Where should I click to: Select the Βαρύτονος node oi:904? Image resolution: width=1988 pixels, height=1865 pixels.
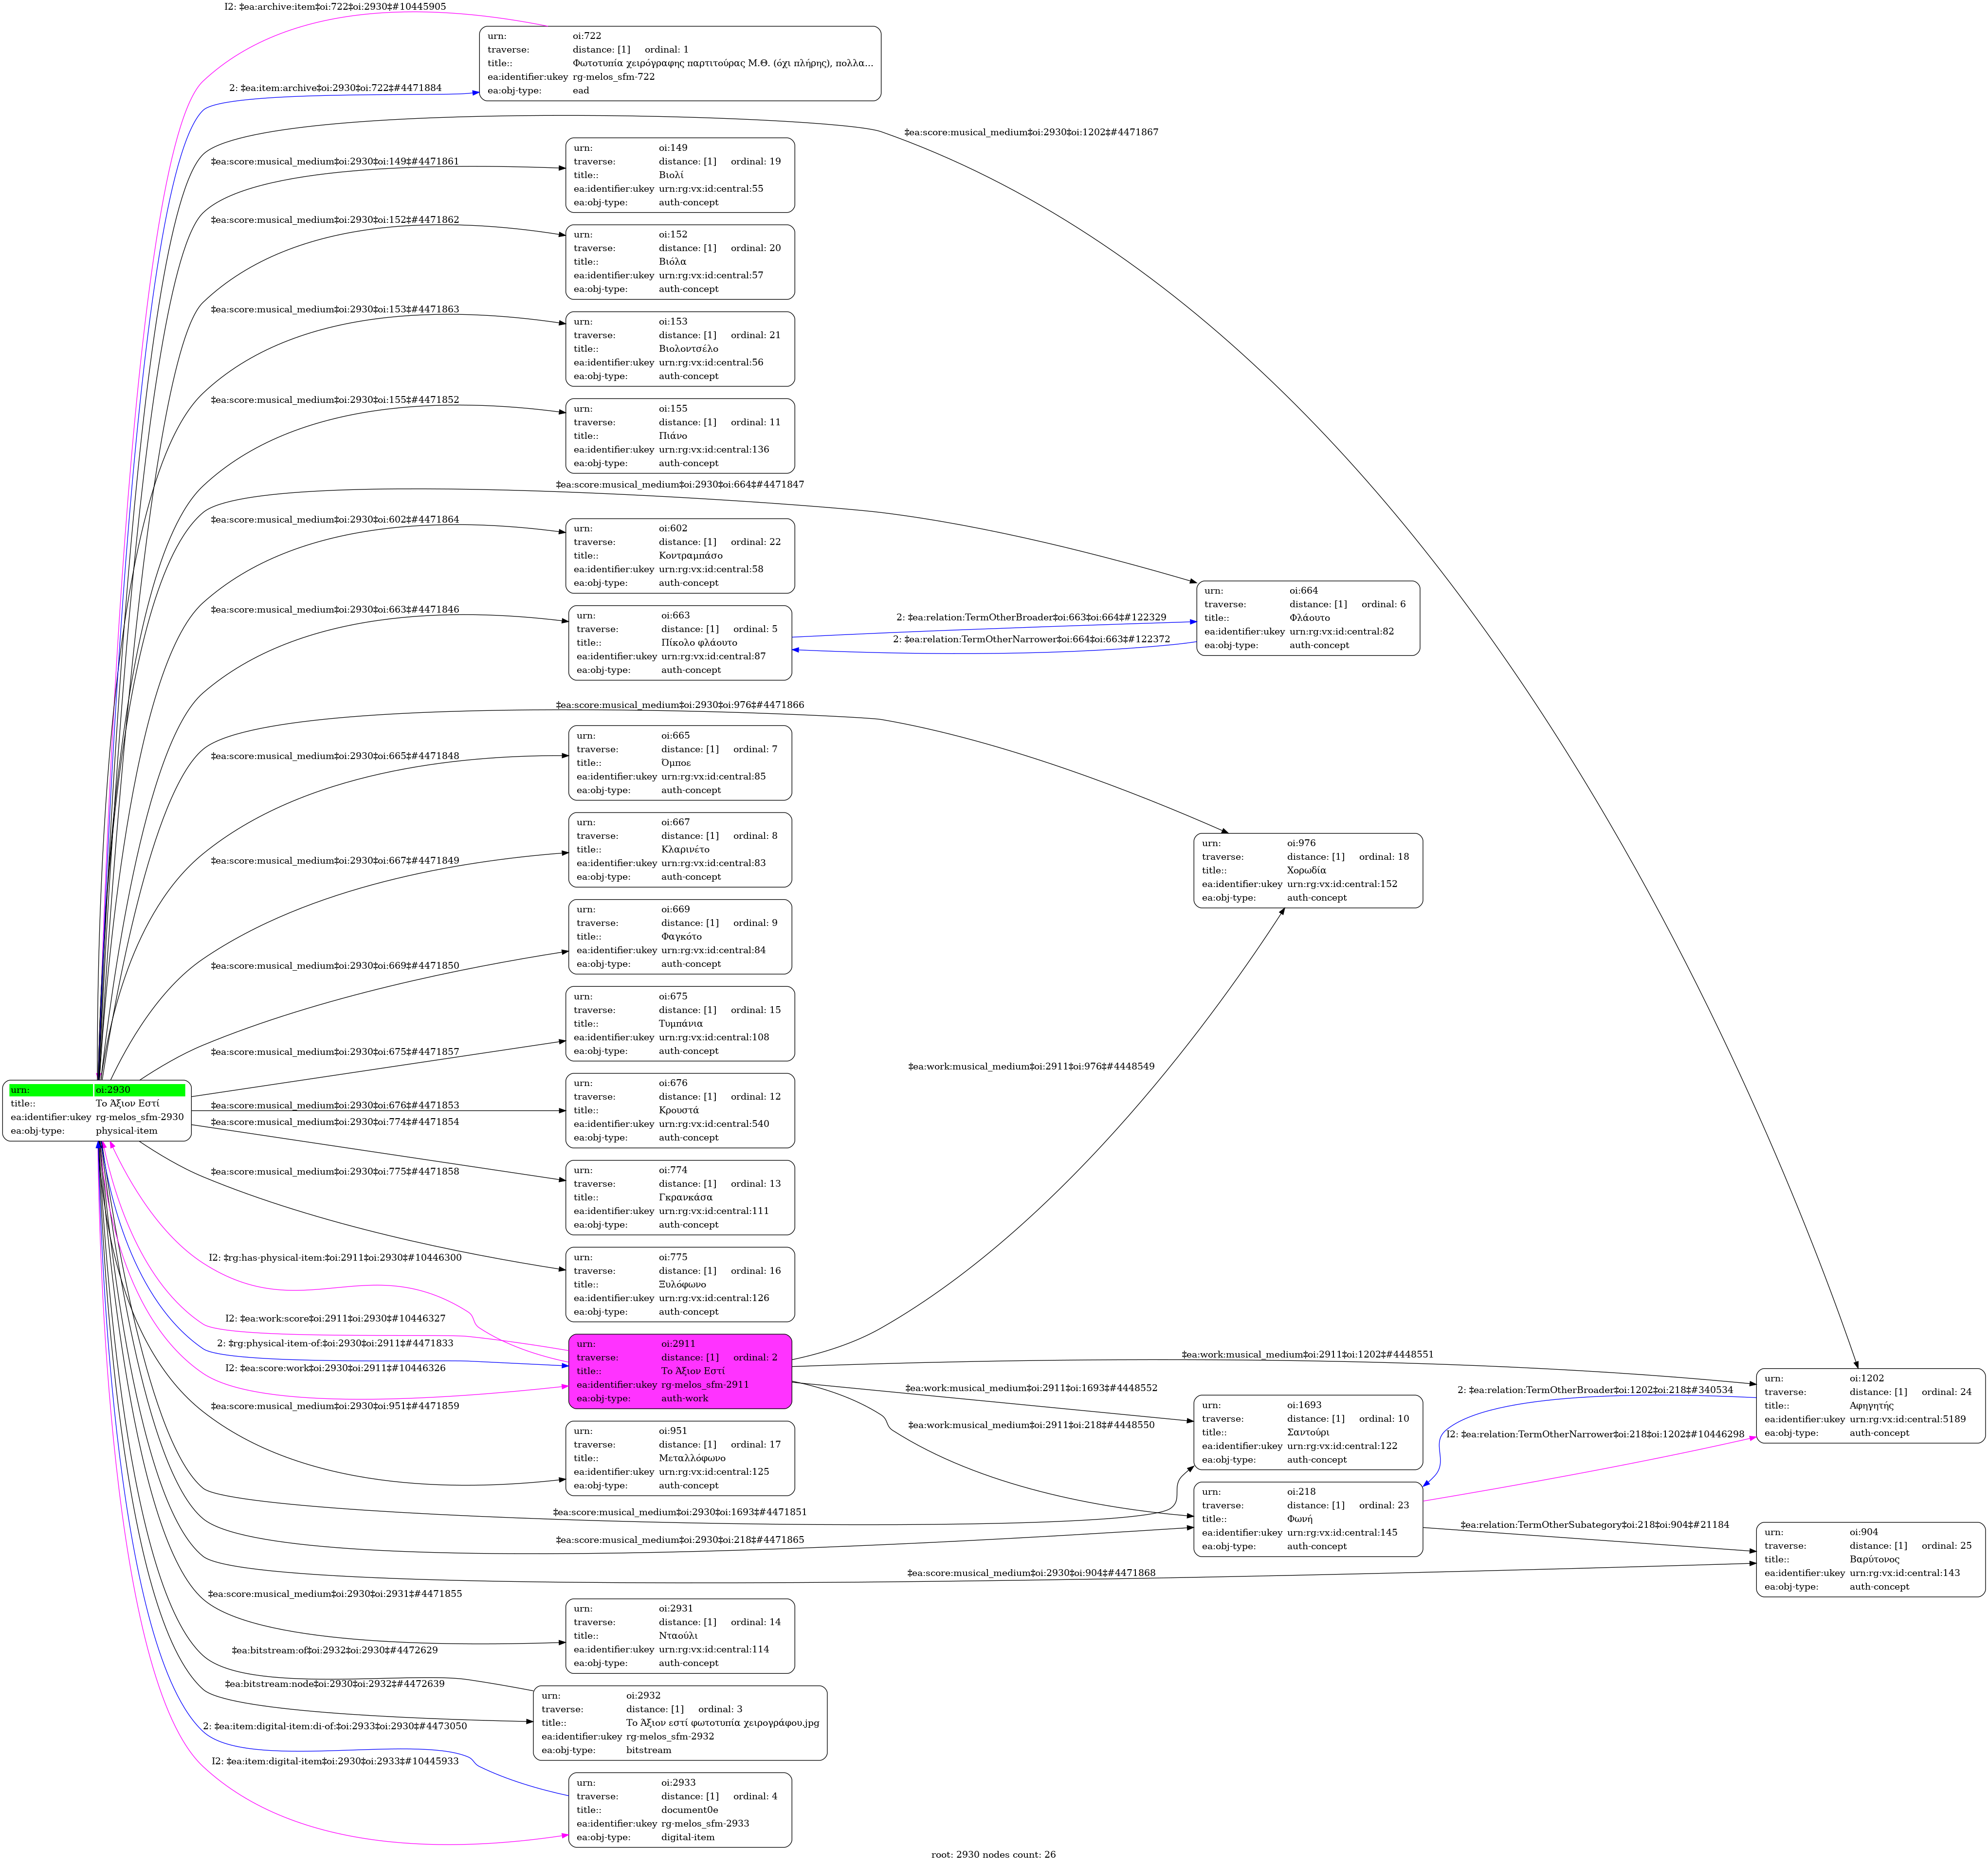(1870, 1559)
